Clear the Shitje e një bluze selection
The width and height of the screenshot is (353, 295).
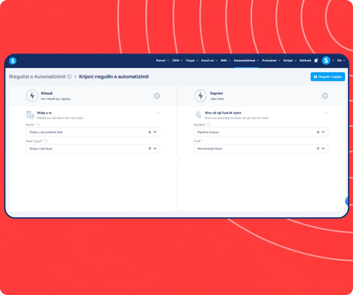pos(150,149)
